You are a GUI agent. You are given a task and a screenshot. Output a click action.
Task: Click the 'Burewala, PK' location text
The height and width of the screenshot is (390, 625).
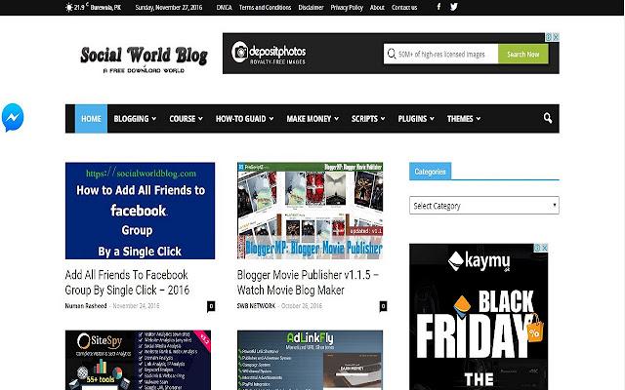(105, 7)
